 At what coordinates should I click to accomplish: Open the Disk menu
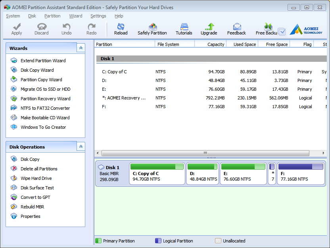point(32,16)
